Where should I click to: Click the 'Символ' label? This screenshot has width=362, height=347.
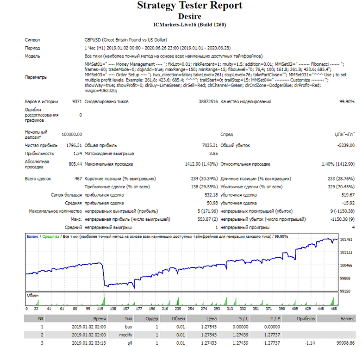[32, 40]
